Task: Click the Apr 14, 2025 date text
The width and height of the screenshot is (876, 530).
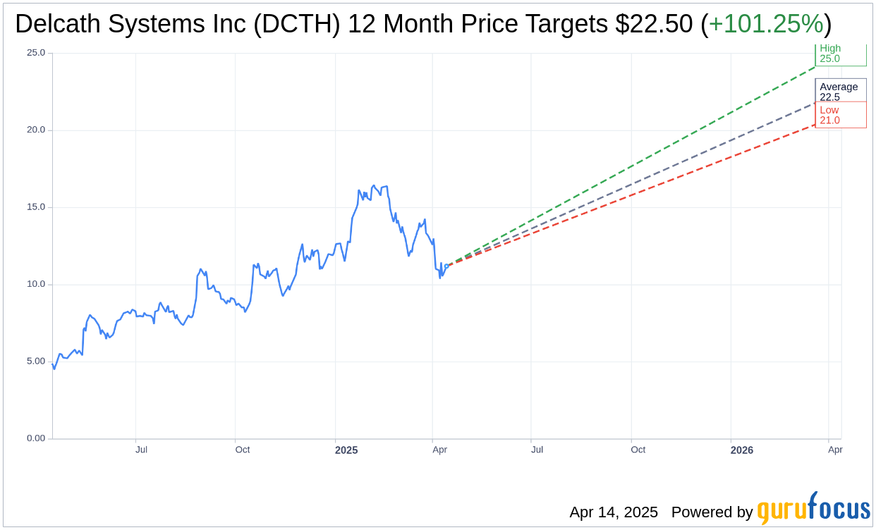Action: coord(614,512)
